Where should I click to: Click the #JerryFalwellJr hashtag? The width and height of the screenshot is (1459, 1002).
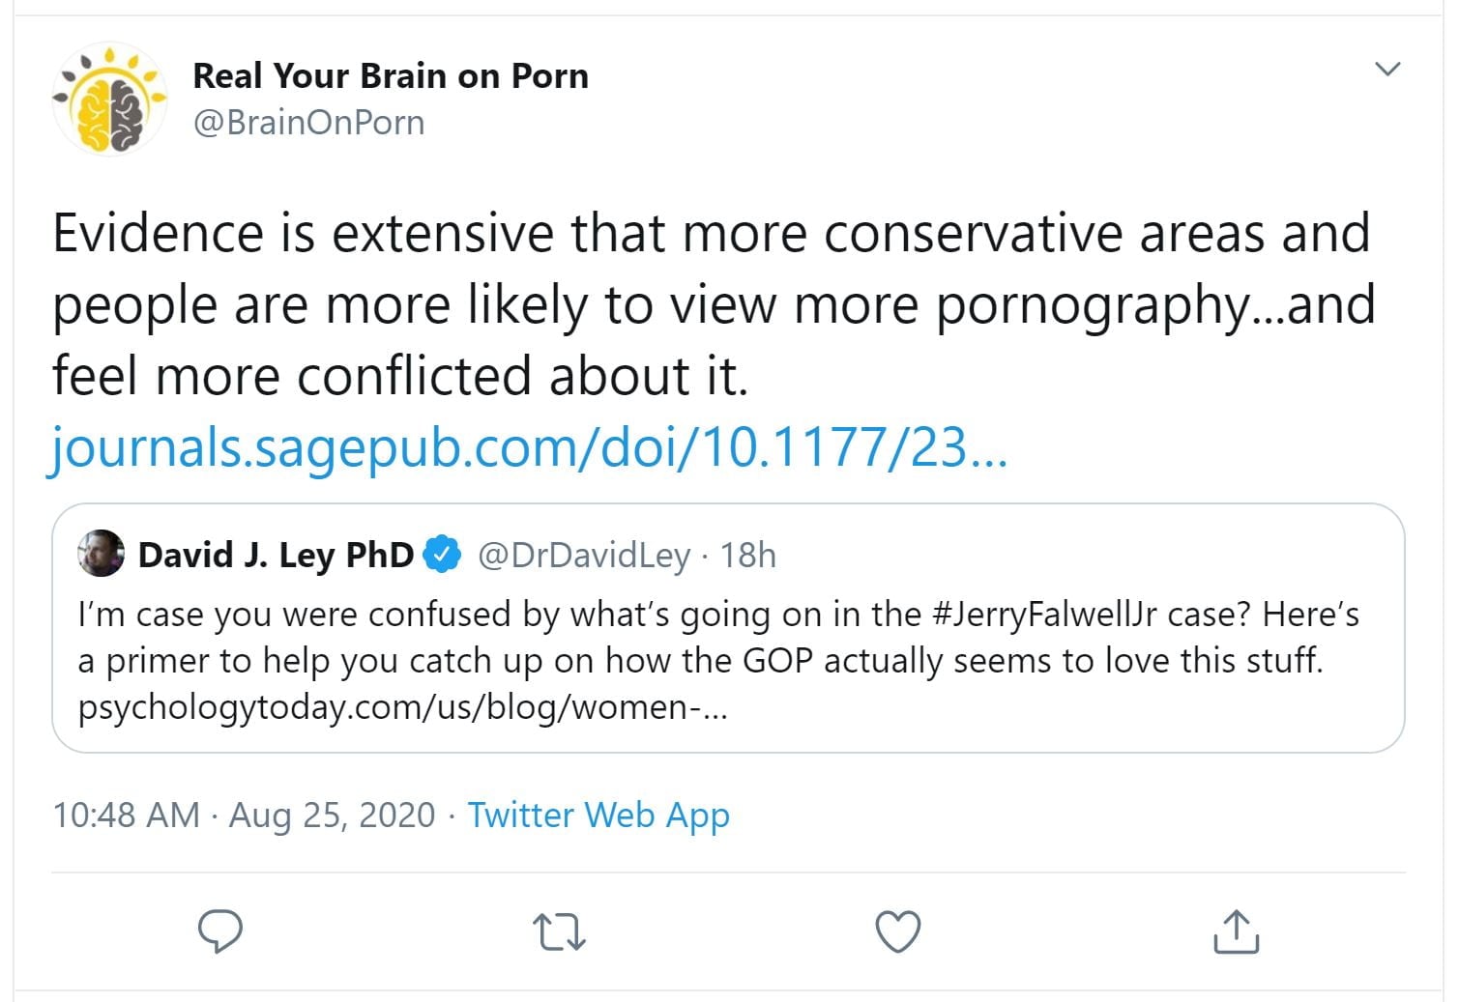[1044, 615]
